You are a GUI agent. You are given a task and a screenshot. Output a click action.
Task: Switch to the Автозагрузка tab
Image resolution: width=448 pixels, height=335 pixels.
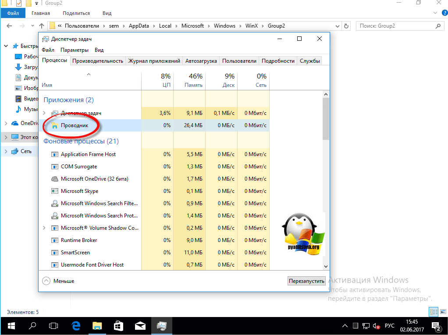(201, 61)
